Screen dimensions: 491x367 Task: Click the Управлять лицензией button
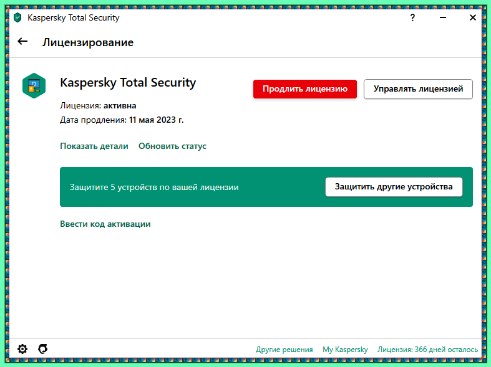tap(418, 89)
